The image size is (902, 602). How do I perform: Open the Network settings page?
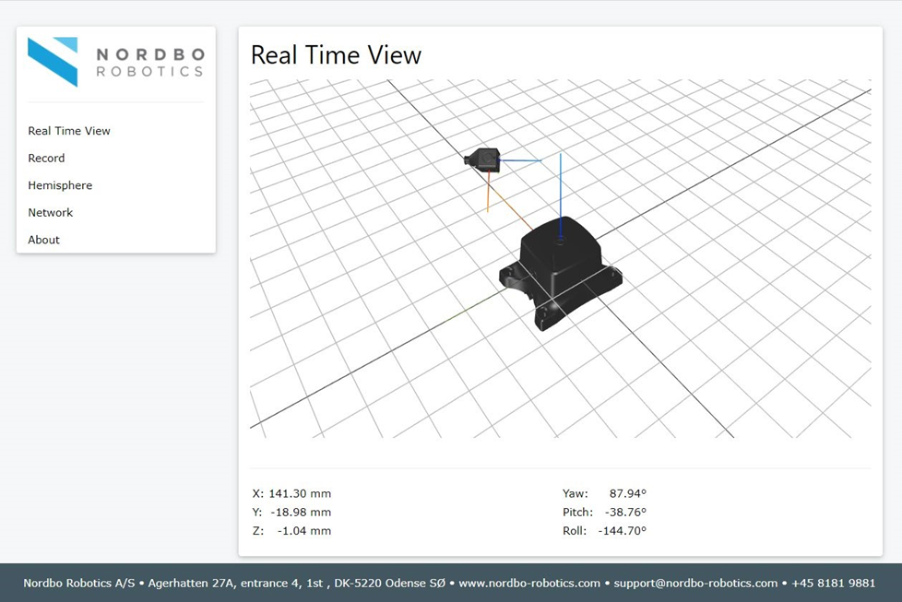51,213
